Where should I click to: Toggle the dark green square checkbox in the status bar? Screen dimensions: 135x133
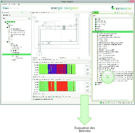point(101,103)
